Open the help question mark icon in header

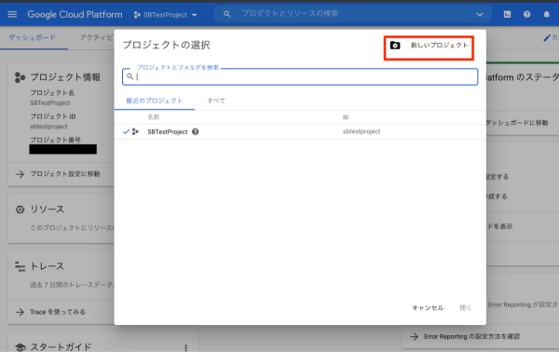tap(527, 14)
